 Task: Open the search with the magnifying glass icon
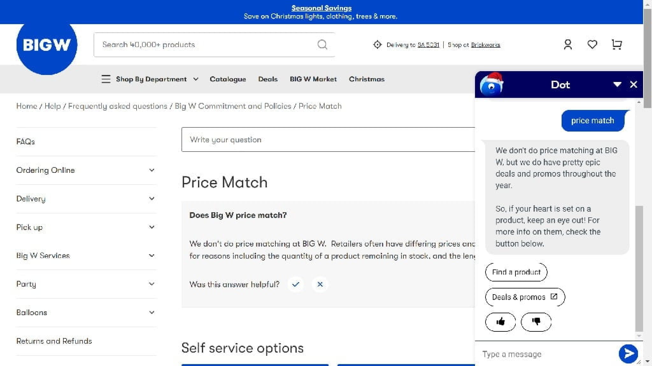point(322,44)
